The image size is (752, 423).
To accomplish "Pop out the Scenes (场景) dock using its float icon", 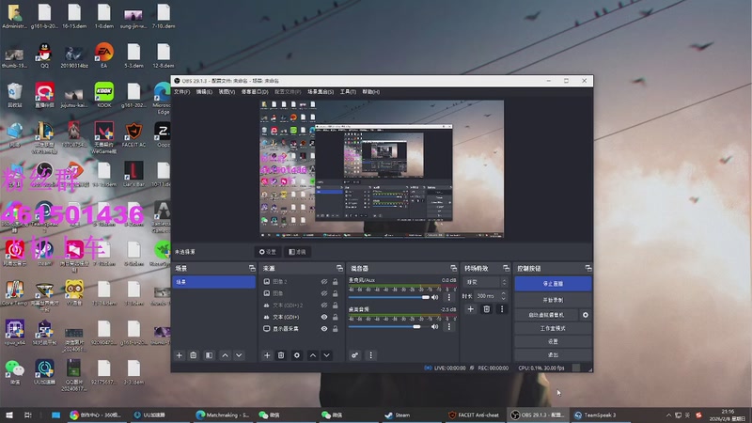I will [252, 268].
